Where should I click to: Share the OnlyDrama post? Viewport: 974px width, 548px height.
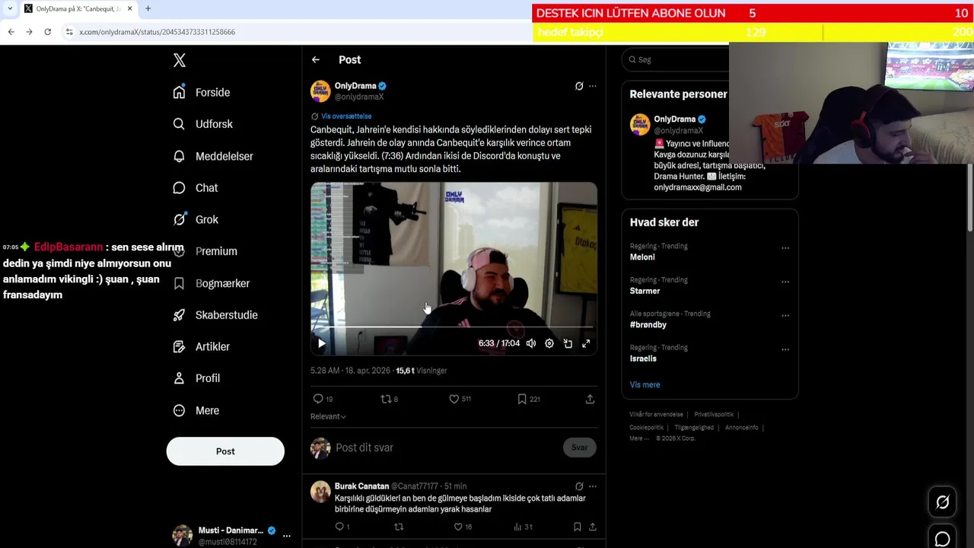tap(590, 399)
